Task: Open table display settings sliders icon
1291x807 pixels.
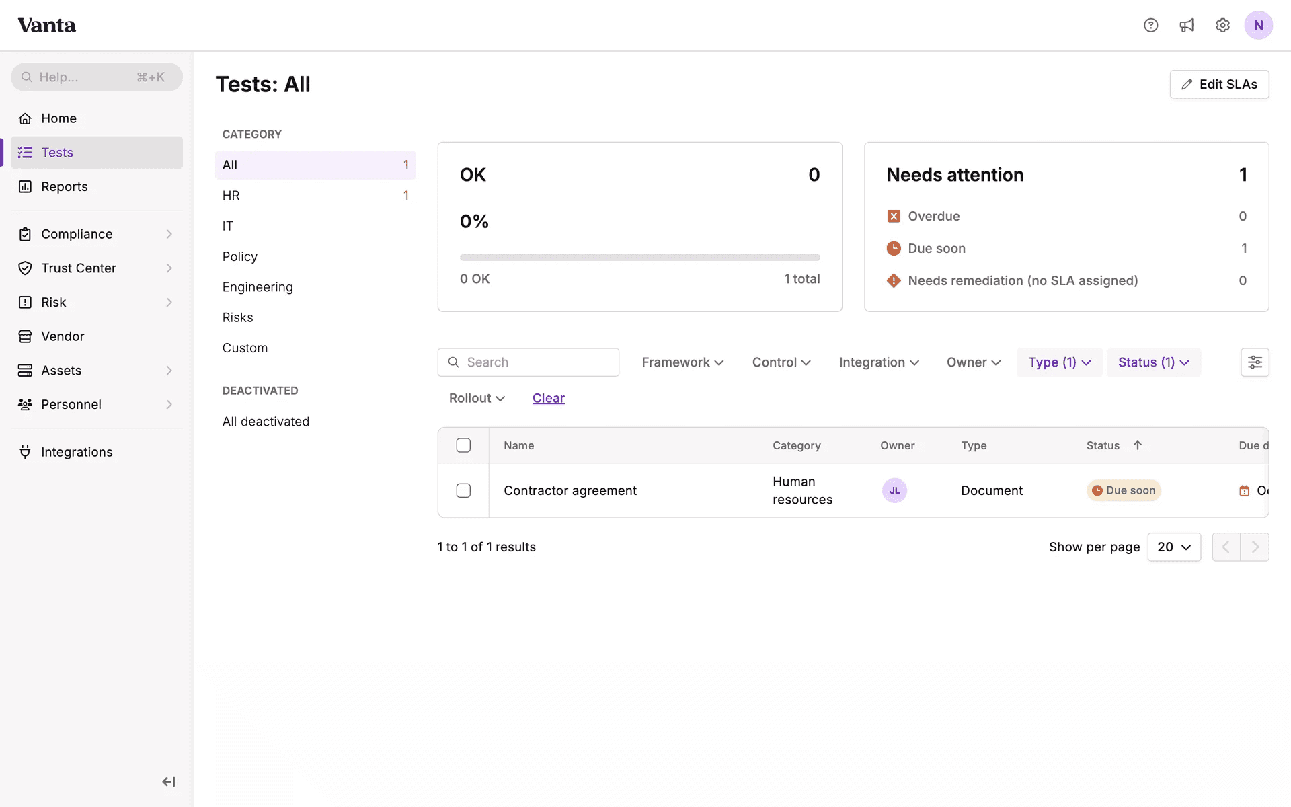Action: [x=1255, y=362]
